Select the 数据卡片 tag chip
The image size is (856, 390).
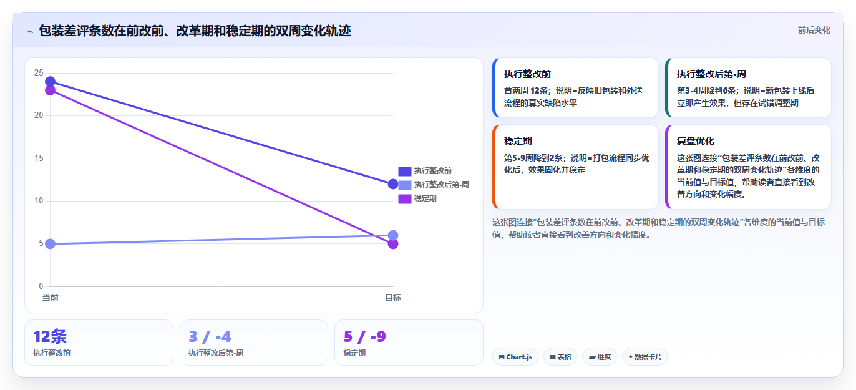[645, 357]
